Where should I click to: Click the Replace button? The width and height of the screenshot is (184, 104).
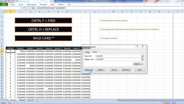pyautogui.click(x=101, y=70)
